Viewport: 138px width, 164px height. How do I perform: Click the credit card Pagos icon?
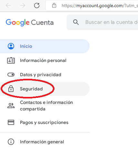click(11, 122)
